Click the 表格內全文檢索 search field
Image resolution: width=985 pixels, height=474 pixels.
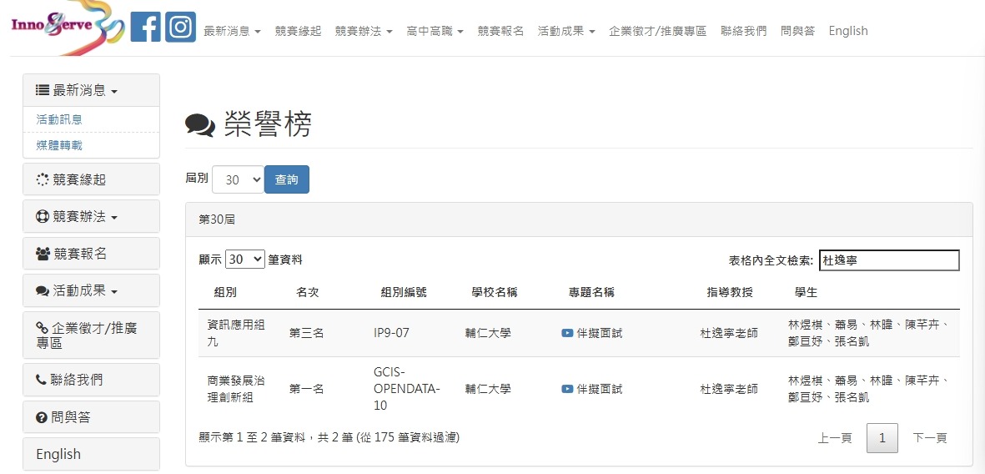(888, 260)
